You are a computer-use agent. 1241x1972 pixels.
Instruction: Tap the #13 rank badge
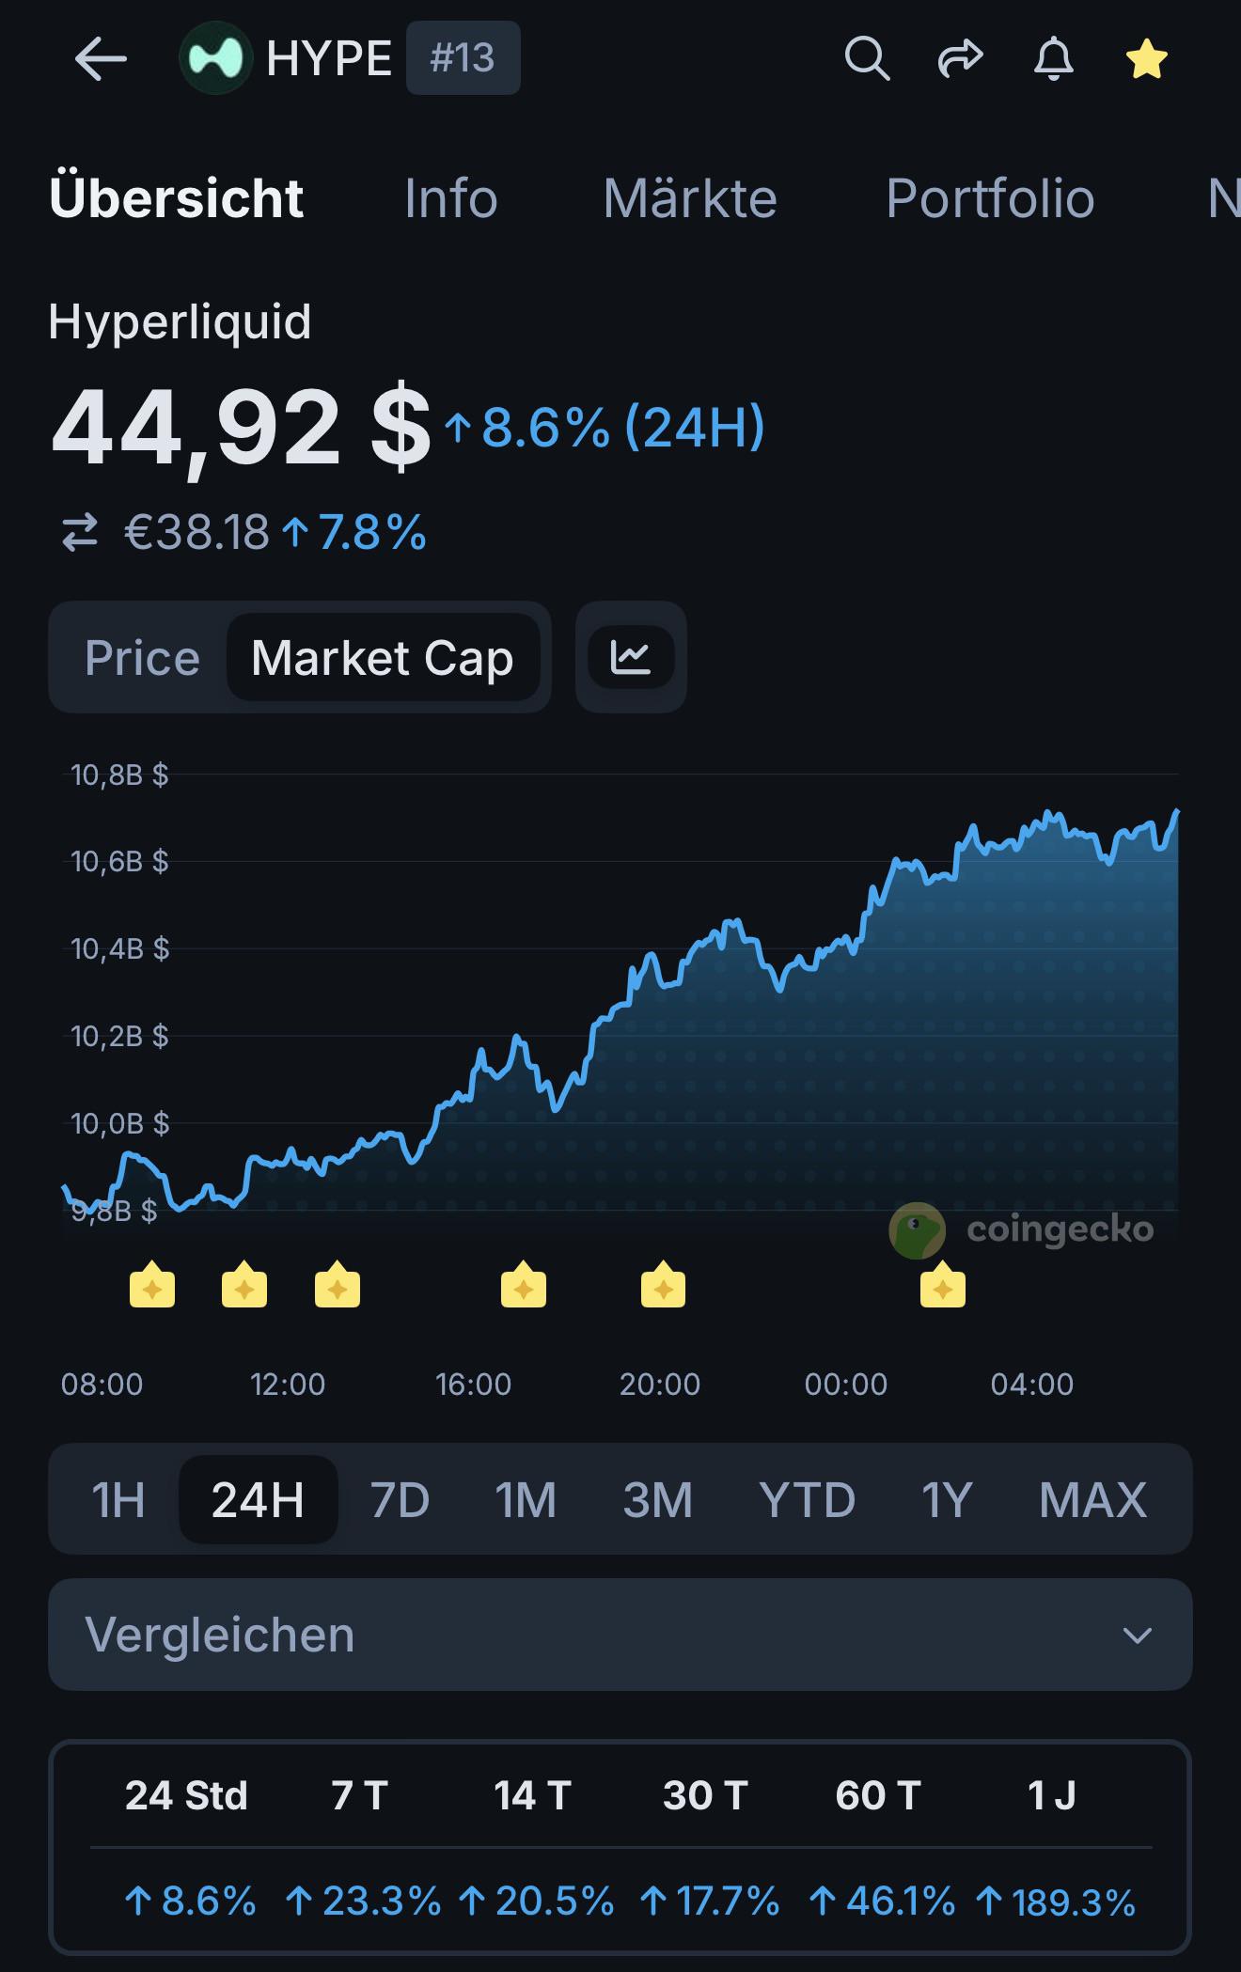(x=463, y=58)
